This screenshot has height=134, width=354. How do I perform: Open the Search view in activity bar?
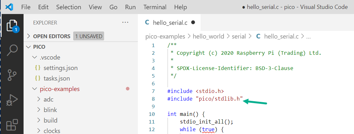pyautogui.click(x=12, y=50)
